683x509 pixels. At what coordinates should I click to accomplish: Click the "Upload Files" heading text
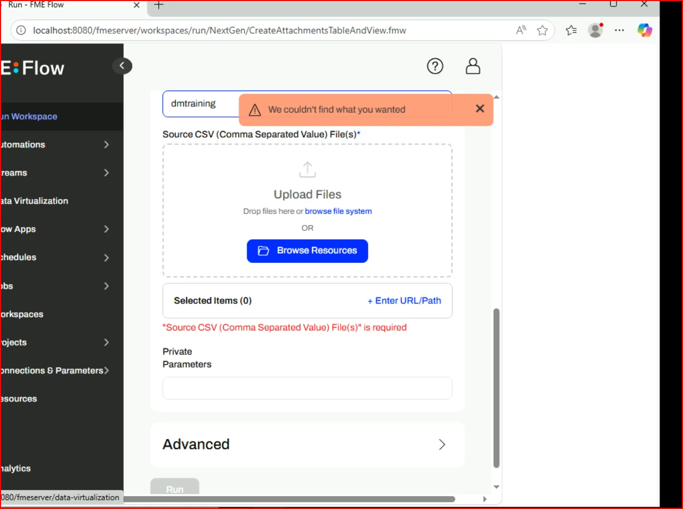[x=307, y=195]
